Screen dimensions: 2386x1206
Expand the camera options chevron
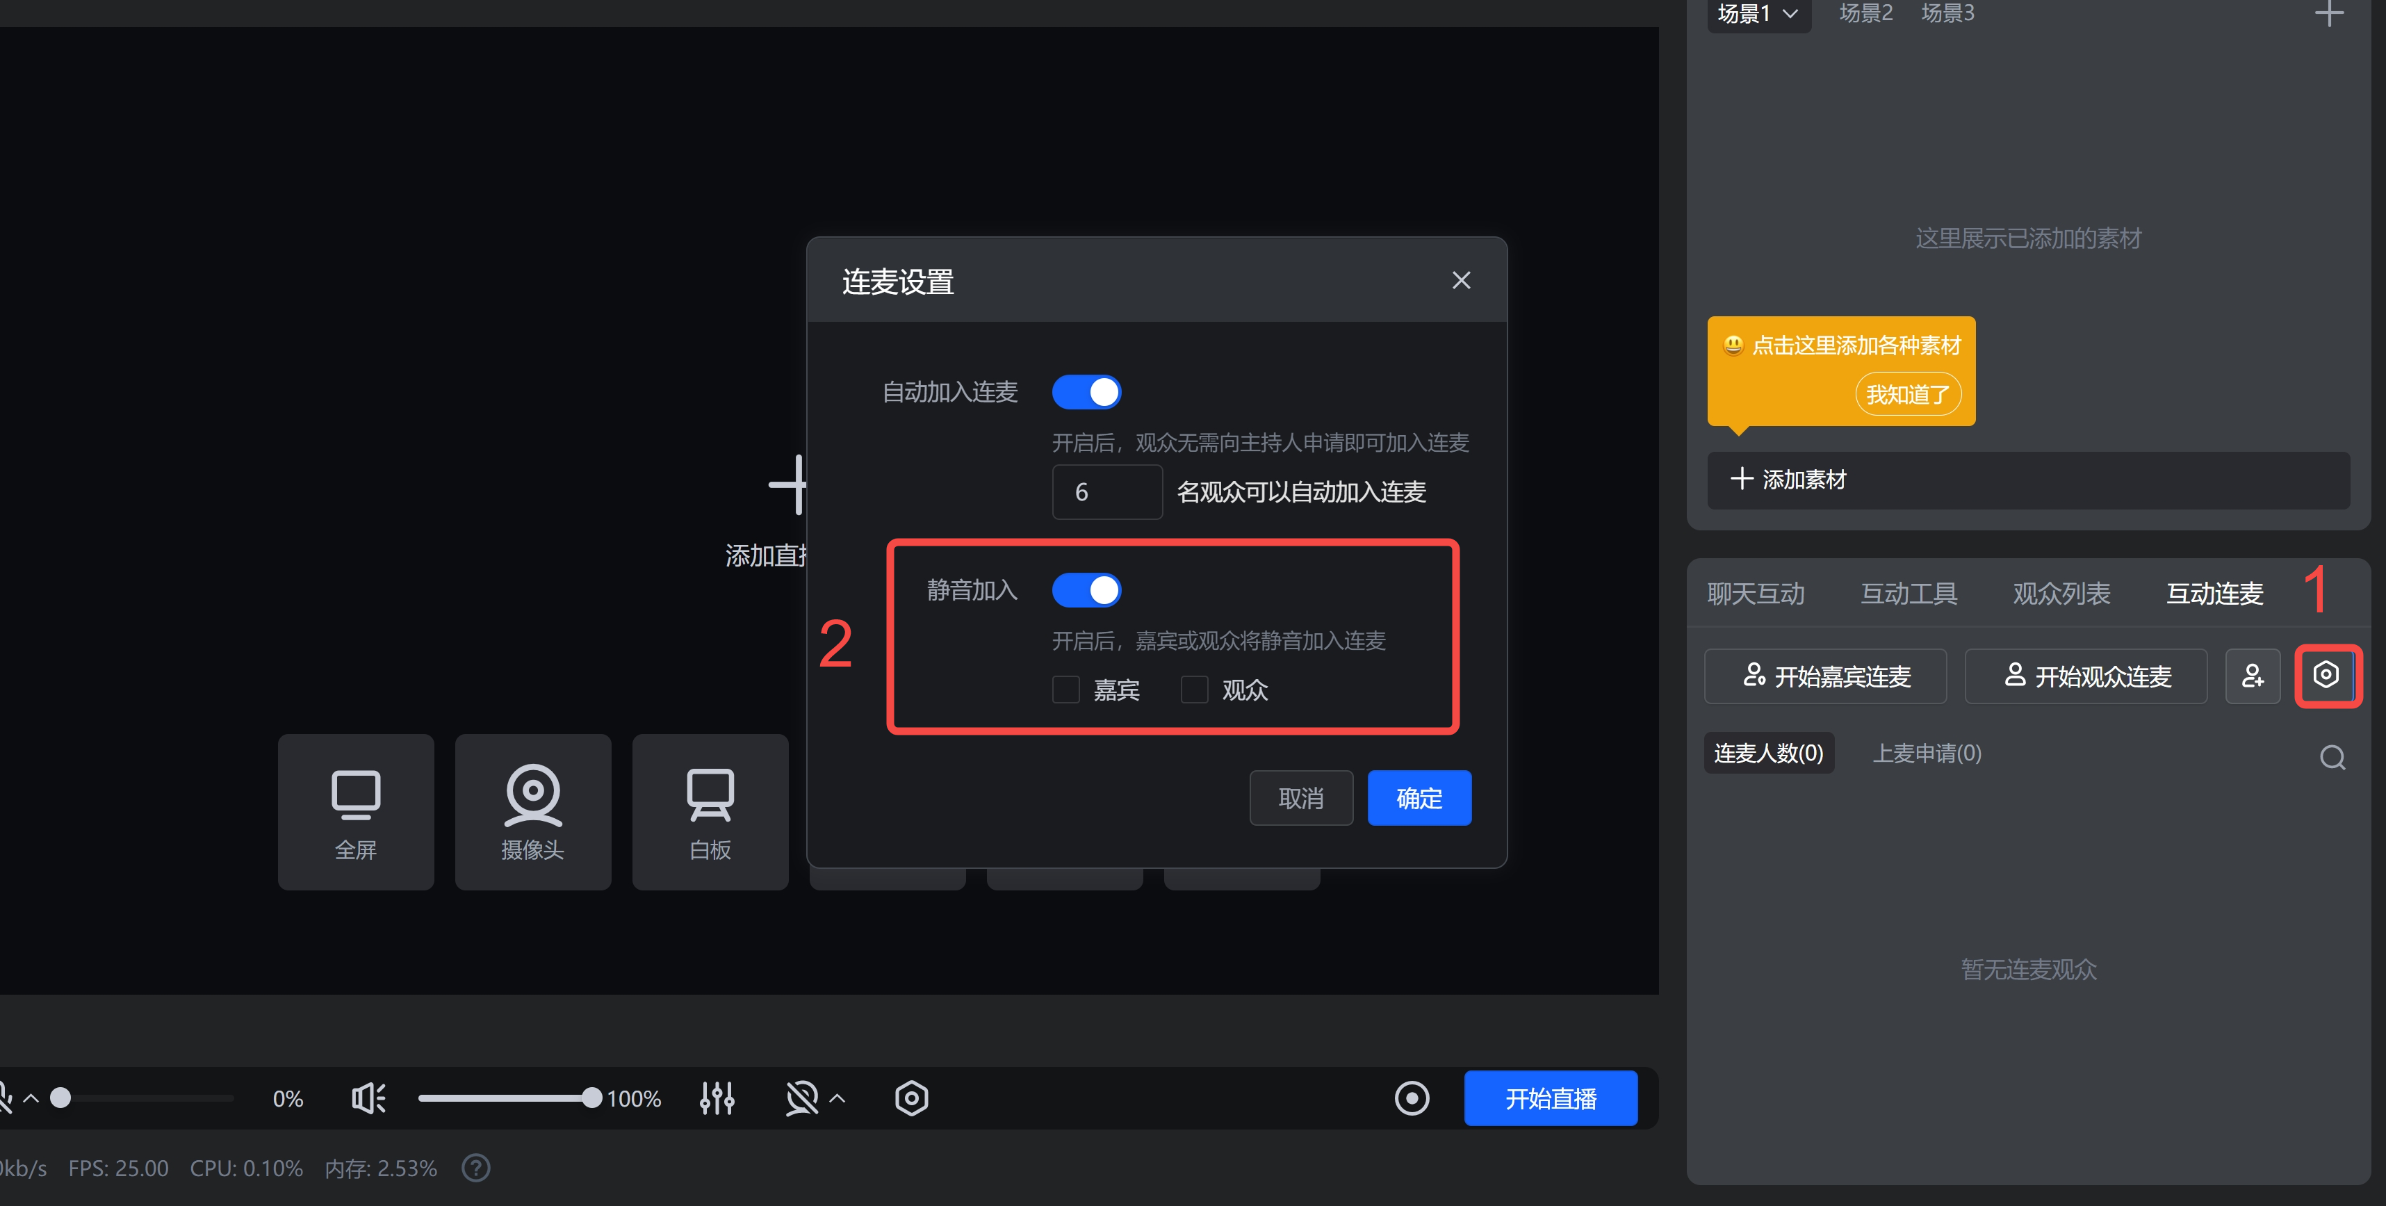point(837,1098)
